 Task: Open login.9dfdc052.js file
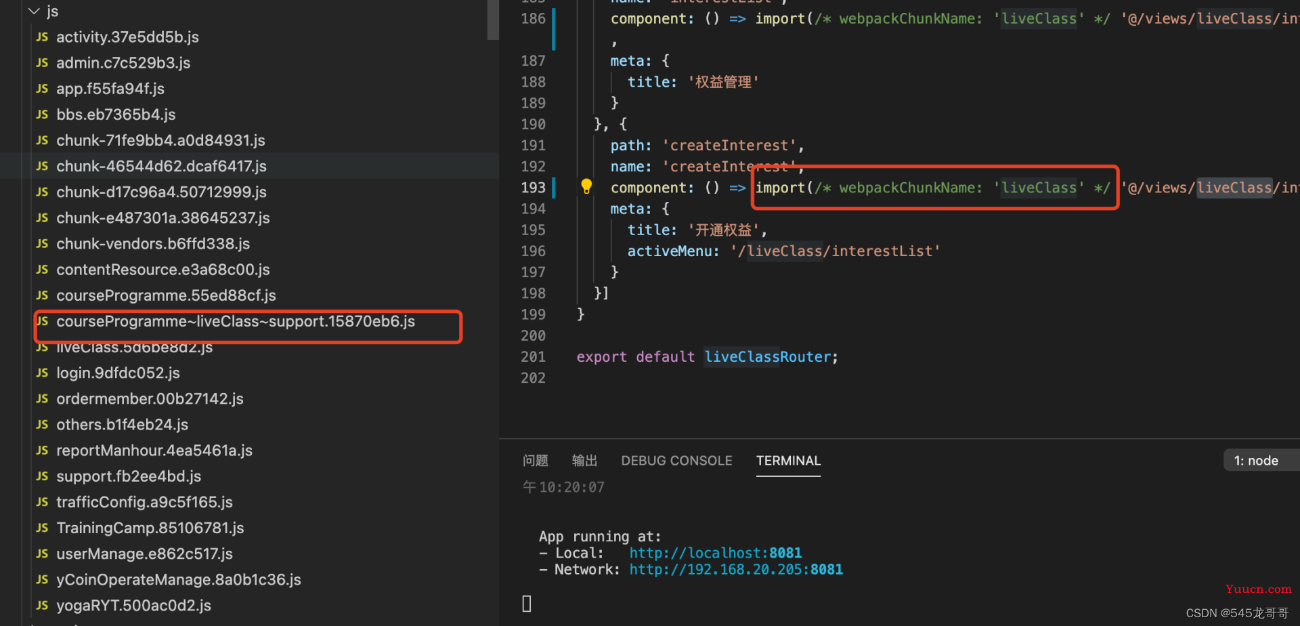(118, 373)
